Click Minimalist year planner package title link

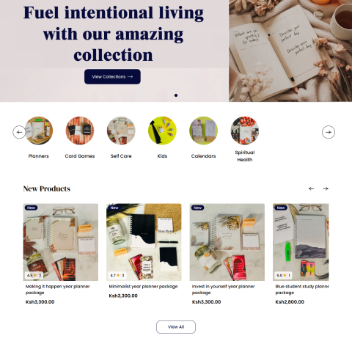coord(143,287)
